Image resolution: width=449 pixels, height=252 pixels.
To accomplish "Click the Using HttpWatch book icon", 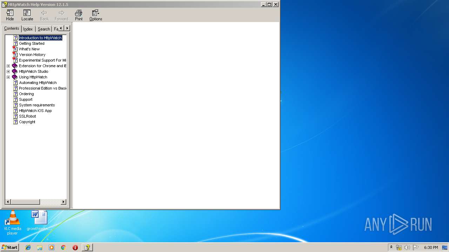I will (15, 77).
